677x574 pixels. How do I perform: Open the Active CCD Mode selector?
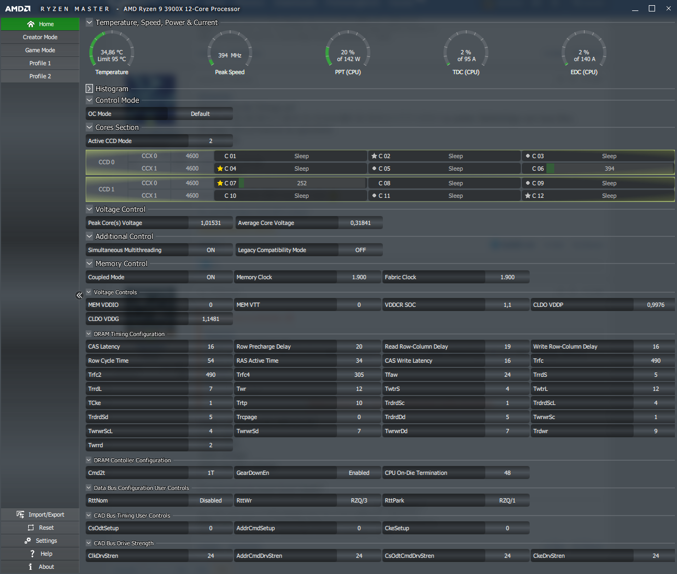(211, 141)
